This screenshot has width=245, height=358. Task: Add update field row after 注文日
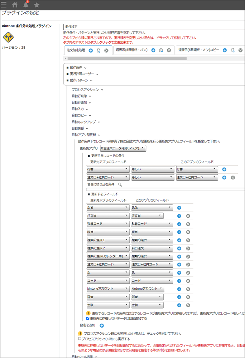click(x=179, y=216)
